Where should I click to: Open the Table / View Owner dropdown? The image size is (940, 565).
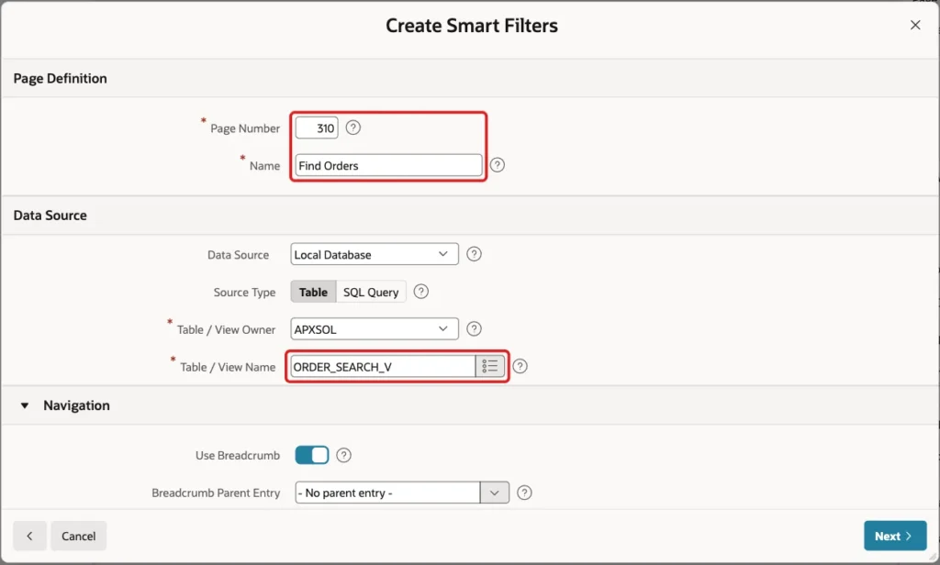coord(375,329)
